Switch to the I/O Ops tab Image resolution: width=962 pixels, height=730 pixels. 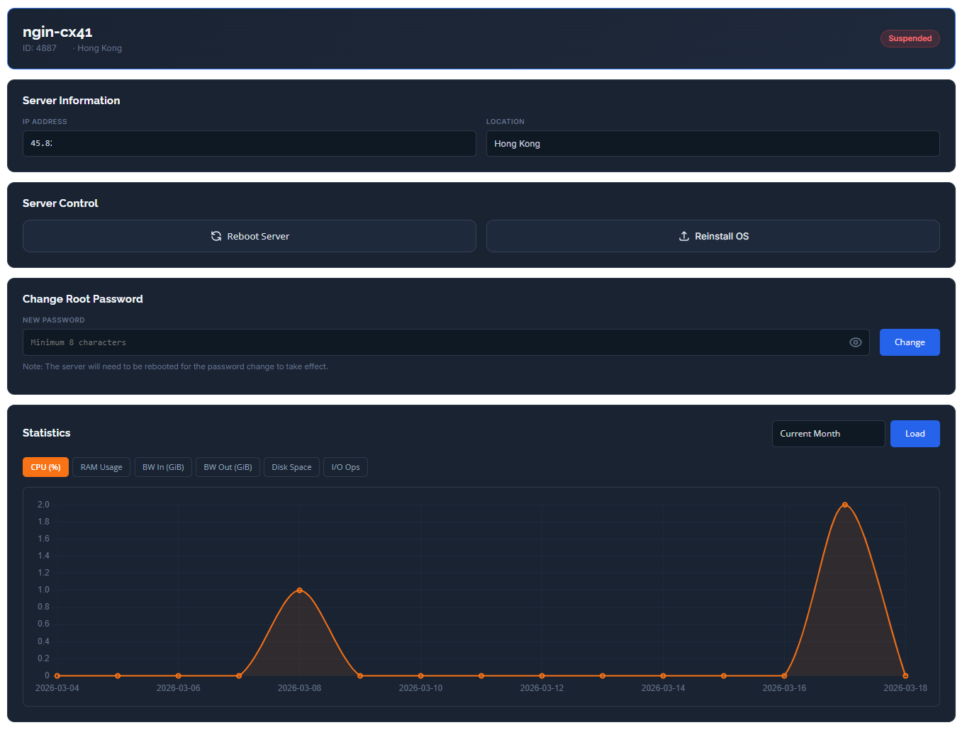pos(345,467)
